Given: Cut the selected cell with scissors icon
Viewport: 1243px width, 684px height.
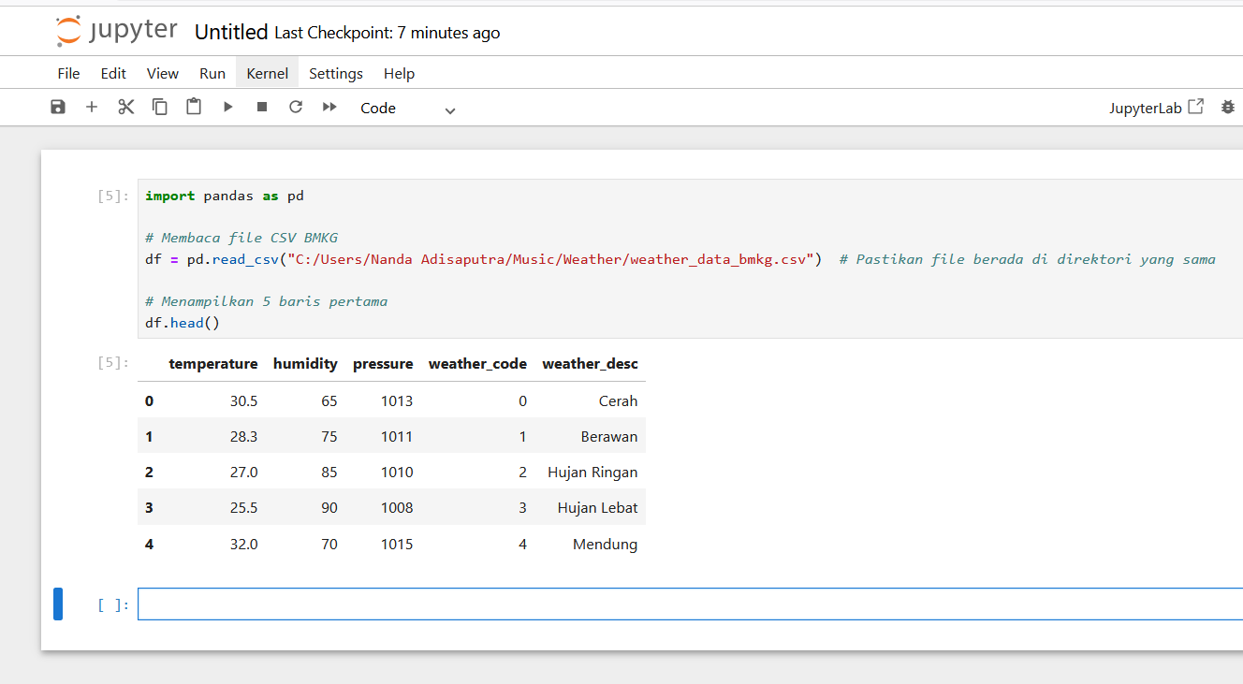Looking at the screenshot, I should pyautogui.click(x=126, y=108).
